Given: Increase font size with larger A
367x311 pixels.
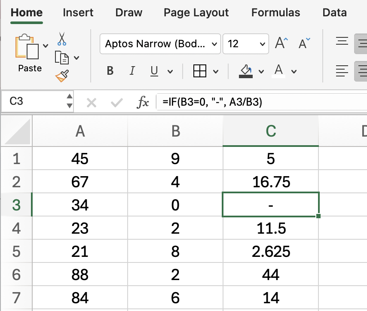Looking at the screenshot, I should (x=281, y=43).
